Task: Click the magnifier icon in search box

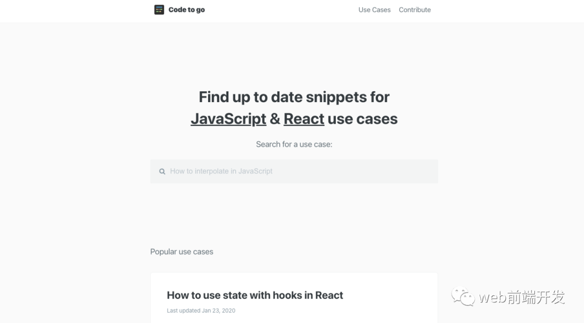Action: tap(162, 172)
